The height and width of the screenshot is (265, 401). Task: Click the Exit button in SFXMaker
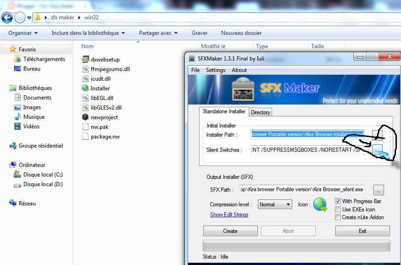362,231
